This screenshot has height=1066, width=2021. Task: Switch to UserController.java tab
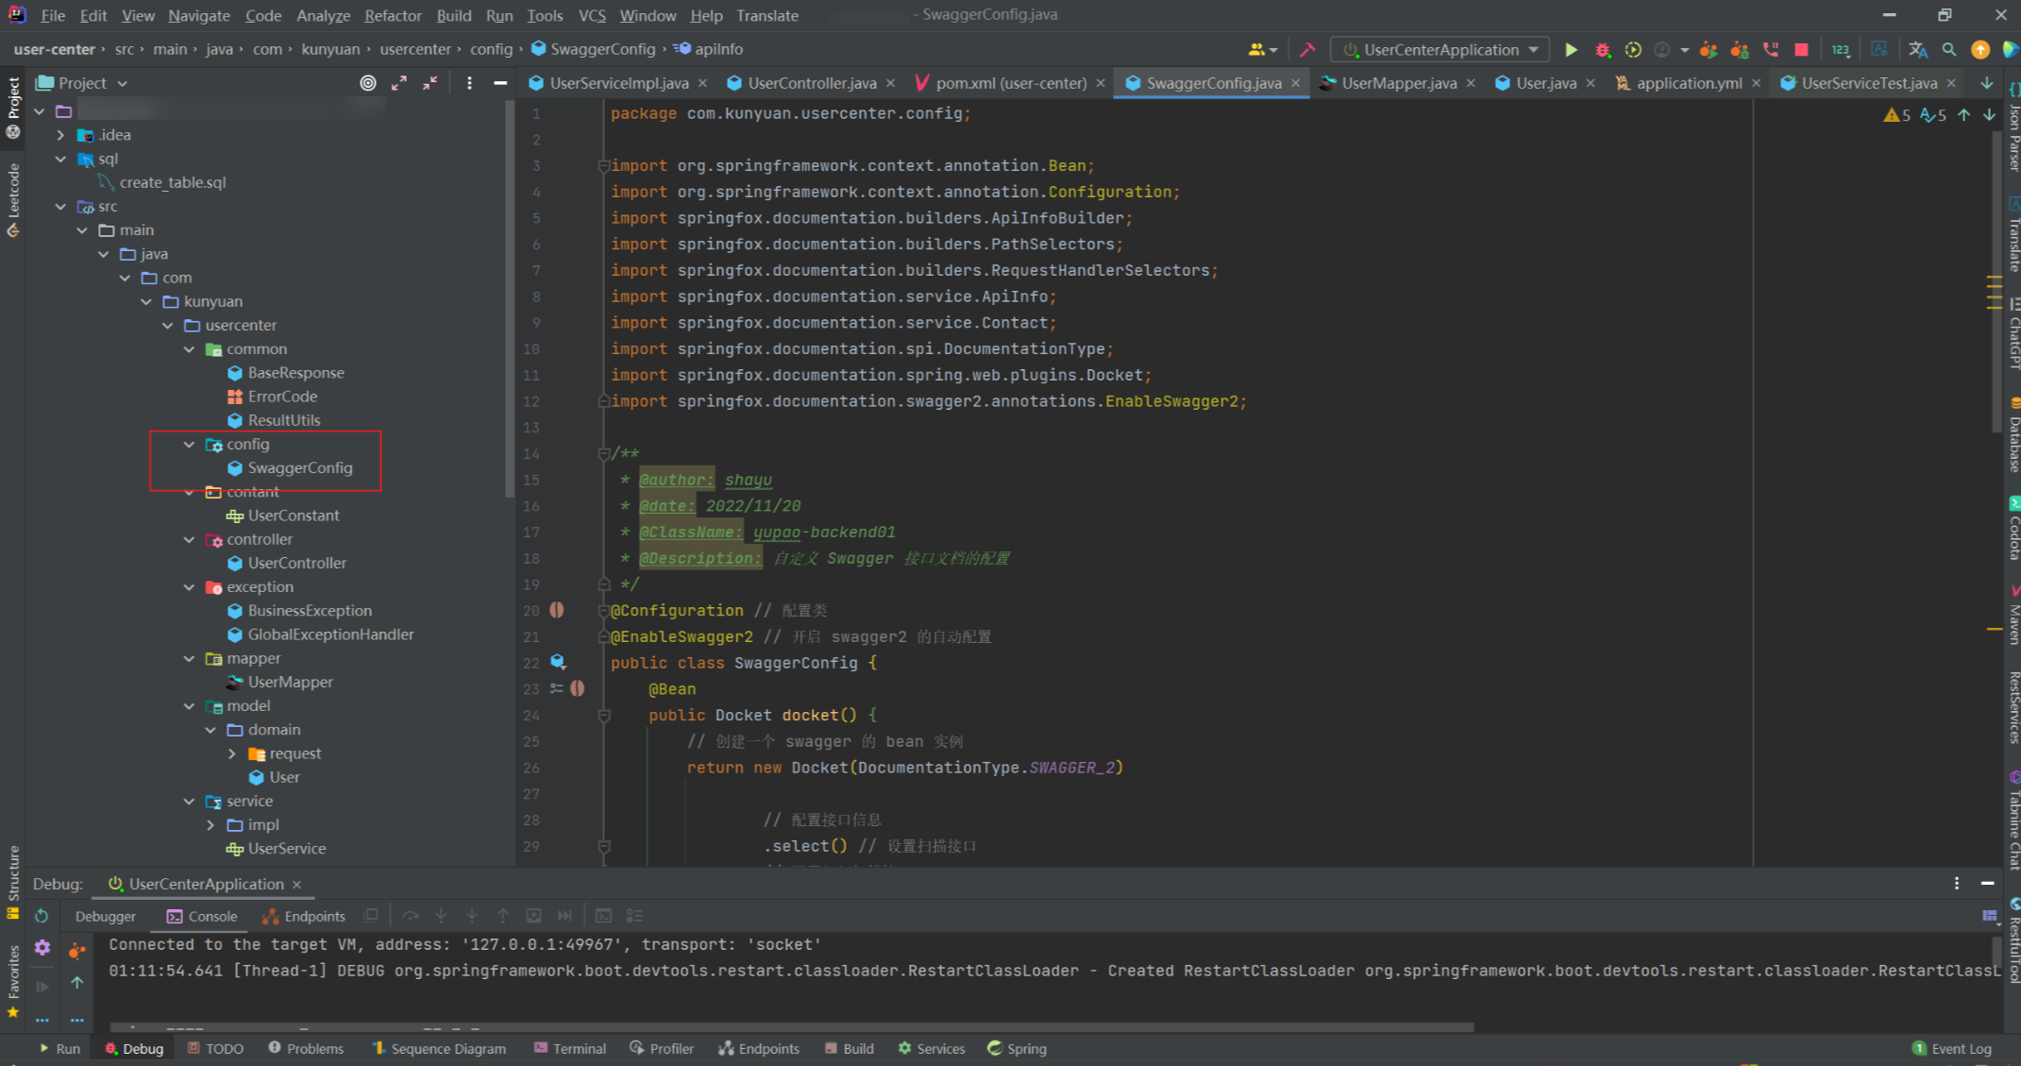[812, 83]
